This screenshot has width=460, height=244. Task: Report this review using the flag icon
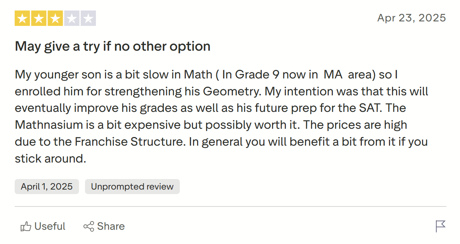click(x=440, y=226)
